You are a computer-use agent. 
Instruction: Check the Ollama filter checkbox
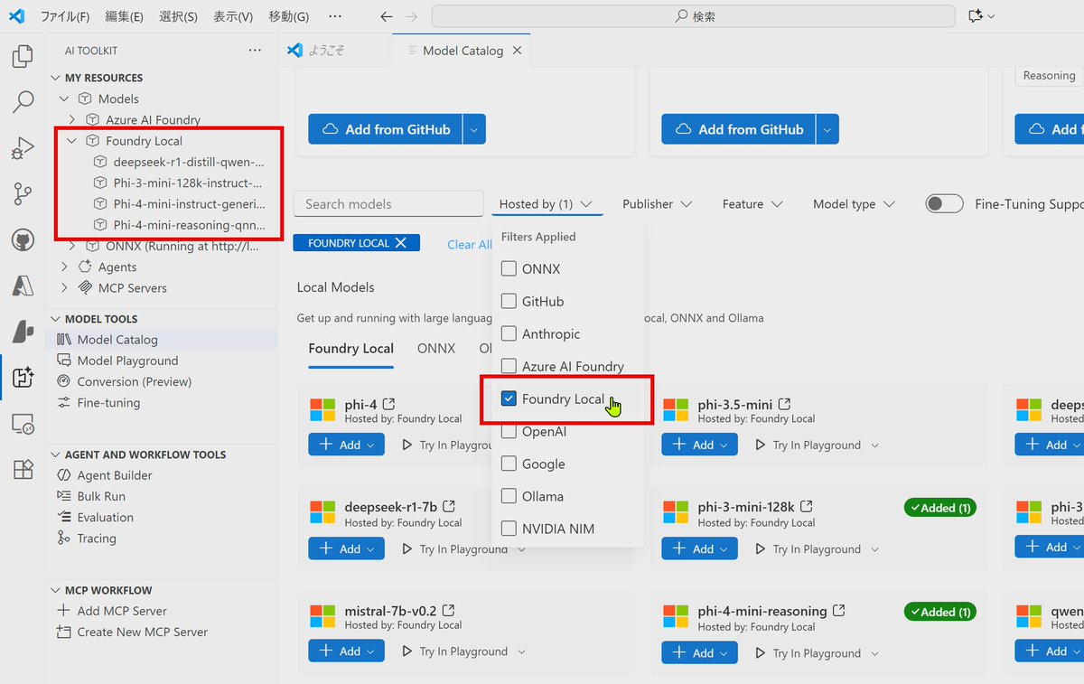[x=509, y=496]
